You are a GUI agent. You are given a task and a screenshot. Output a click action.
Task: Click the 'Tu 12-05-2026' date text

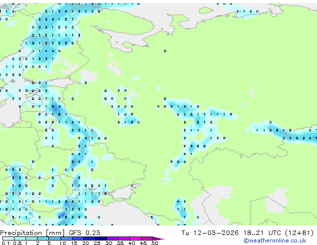210,233
